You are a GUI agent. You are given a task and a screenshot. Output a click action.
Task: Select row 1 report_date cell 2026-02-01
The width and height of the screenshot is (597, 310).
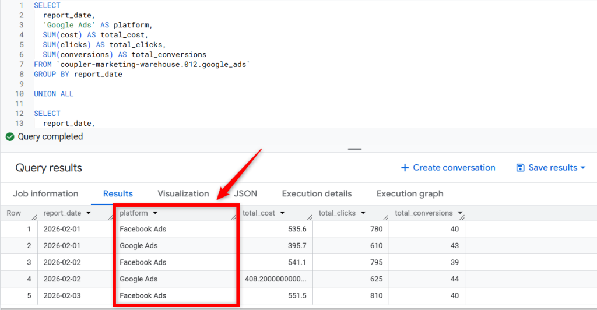pyautogui.click(x=62, y=229)
